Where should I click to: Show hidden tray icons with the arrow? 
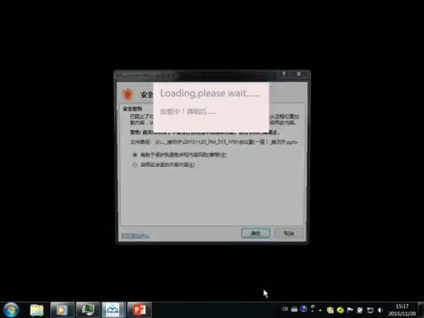coord(321,310)
